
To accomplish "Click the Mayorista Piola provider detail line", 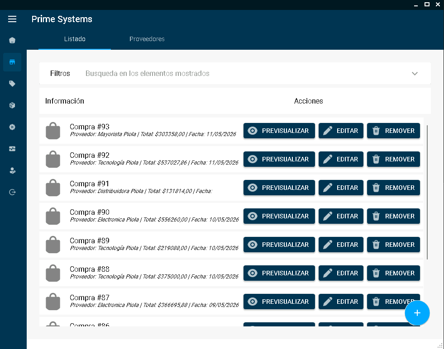I will 153,134.
